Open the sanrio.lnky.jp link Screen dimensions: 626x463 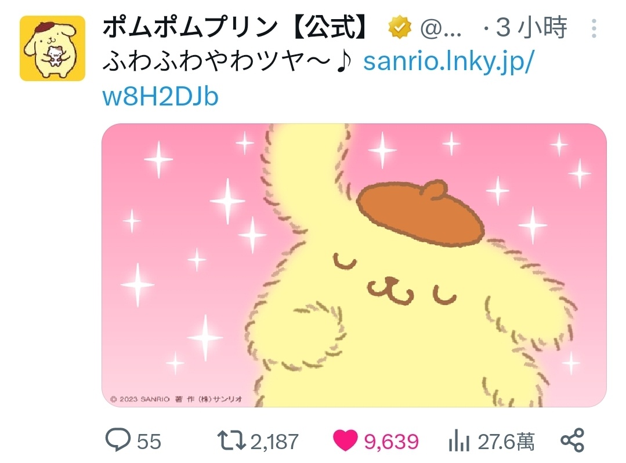tap(448, 62)
